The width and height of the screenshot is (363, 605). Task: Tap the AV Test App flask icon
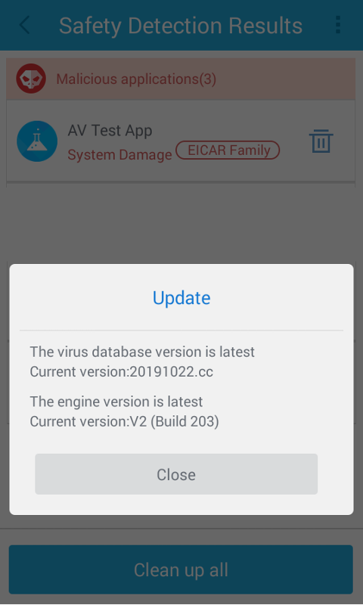coord(37,141)
